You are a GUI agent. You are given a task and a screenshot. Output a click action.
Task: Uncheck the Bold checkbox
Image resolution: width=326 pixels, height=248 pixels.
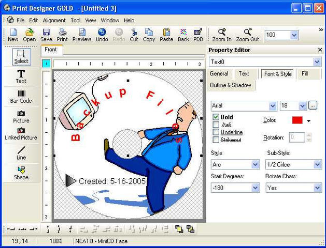pyautogui.click(x=216, y=117)
